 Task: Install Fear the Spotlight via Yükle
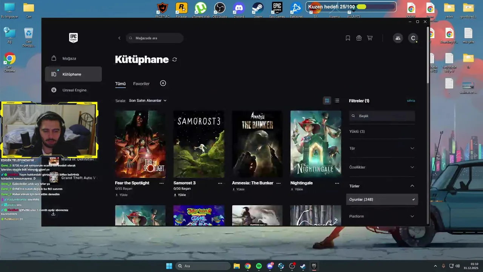pyautogui.click(x=121, y=195)
